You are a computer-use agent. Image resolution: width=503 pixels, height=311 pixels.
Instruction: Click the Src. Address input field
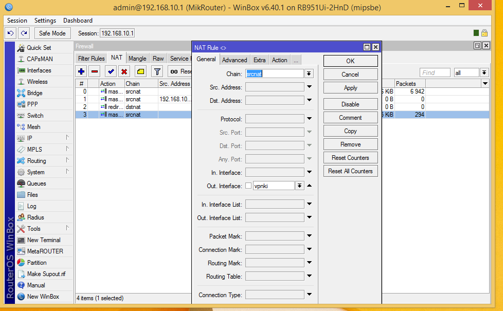[x=275, y=87]
